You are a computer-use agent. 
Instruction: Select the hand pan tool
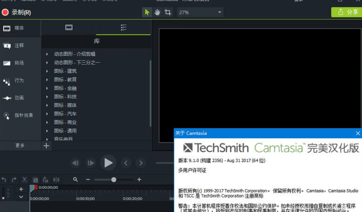pos(157,12)
